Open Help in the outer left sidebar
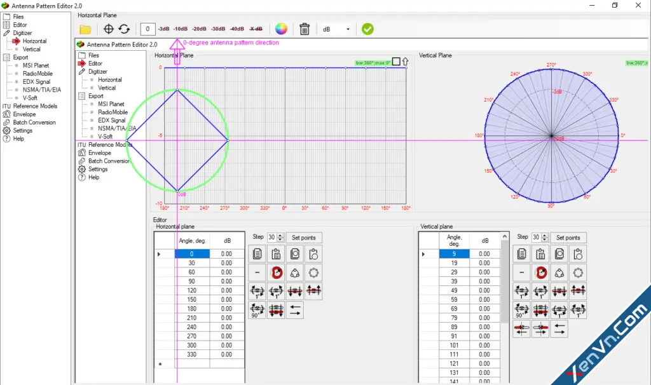The width and height of the screenshot is (651, 385). tap(18, 138)
